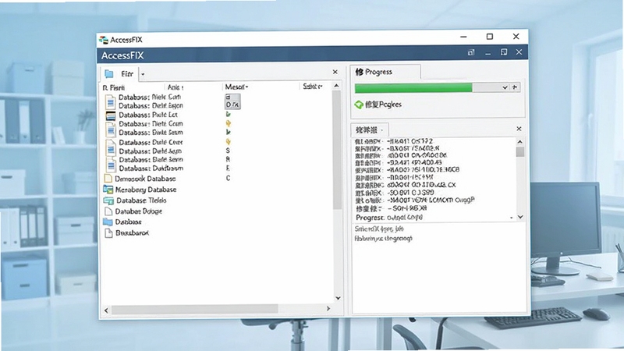Close the log panel under Progress
This screenshot has height=351, width=624.
coord(519,129)
